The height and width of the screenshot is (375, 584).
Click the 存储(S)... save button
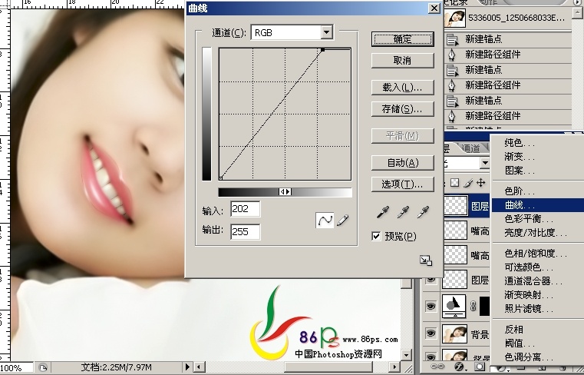[x=403, y=109]
